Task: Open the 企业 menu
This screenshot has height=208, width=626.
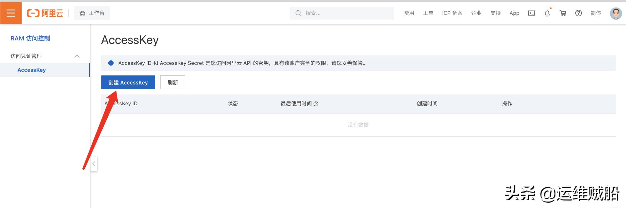Action: coord(476,13)
